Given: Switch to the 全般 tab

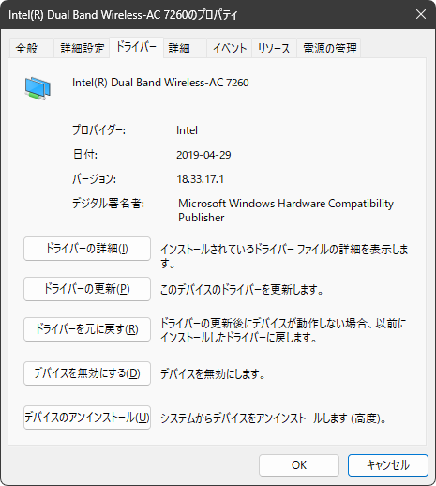Looking at the screenshot, I should [x=31, y=49].
